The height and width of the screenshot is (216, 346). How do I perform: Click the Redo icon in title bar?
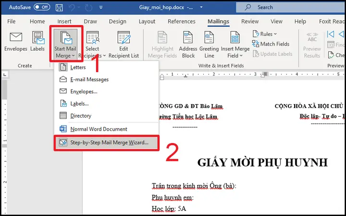[88, 8]
